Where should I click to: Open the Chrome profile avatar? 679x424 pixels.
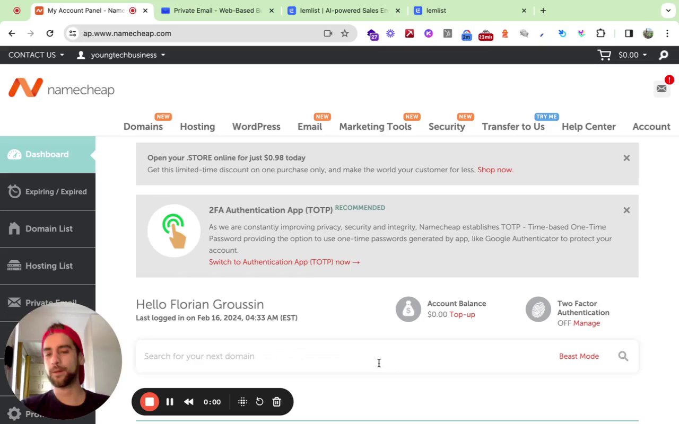(x=648, y=33)
